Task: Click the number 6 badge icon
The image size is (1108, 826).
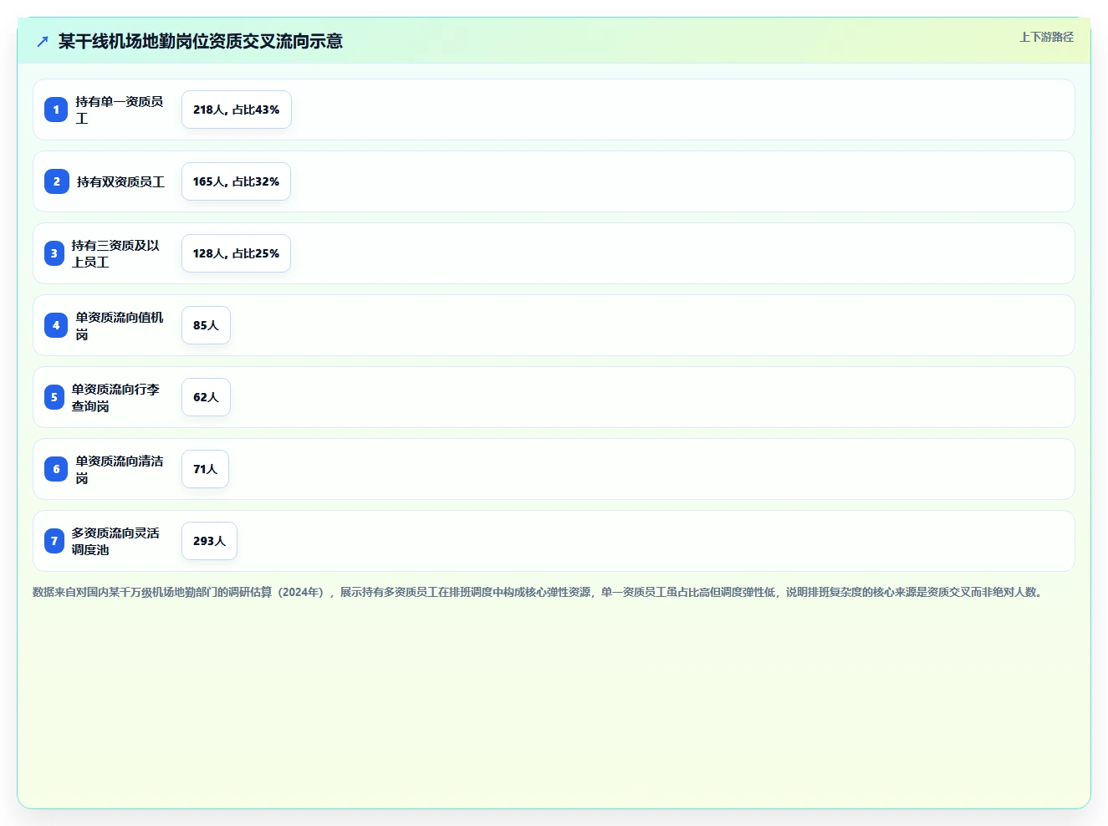Action: (56, 469)
